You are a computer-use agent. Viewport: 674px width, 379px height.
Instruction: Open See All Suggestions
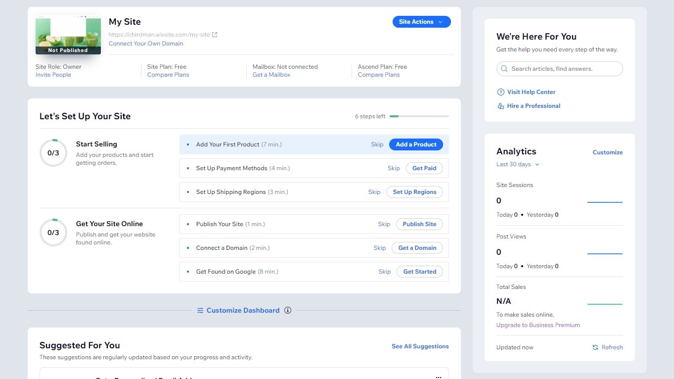[x=420, y=346]
